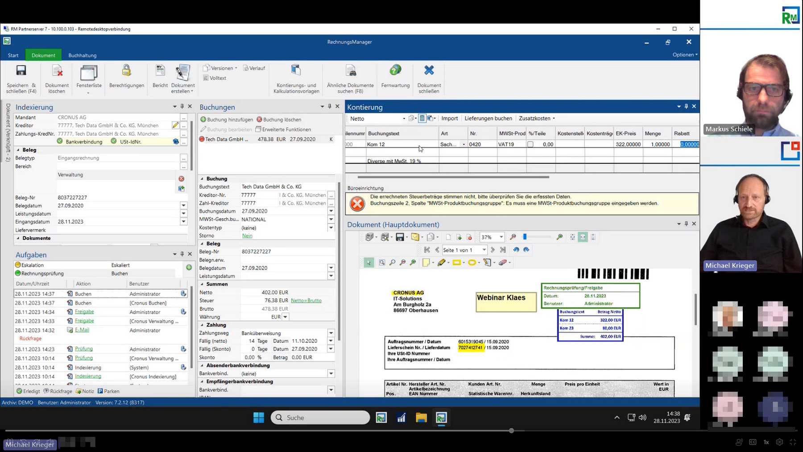Screen dimensions: 803x452
Task: Click Ähnliche Dokumente suchen icon
Action: pos(351,70)
